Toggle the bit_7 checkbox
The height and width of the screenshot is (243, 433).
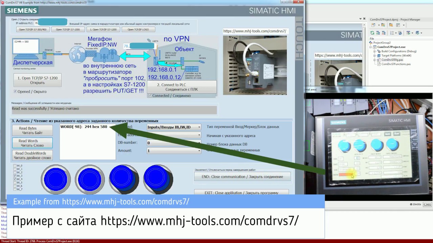[15, 189]
